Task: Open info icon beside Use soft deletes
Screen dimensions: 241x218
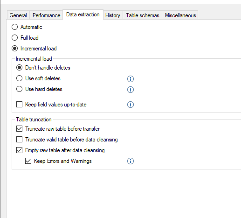Action: (x=131, y=79)
